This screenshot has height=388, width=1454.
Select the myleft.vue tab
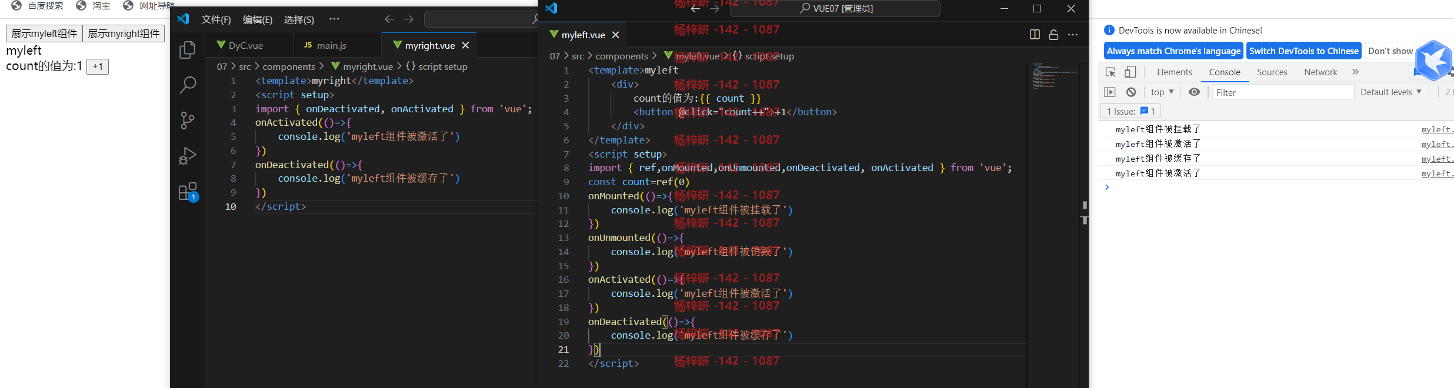click(x=583, y=35)
